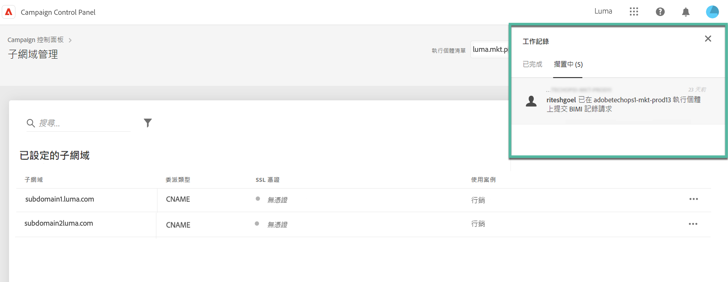Click the Campaign Control Panel title
This screenshot has width=728, height=282.
click(x=58, y=12)
